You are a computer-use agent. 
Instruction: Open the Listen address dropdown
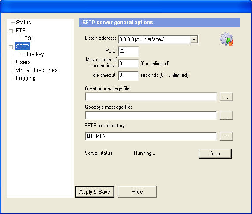pyautogui.click(x=194, y=40)
